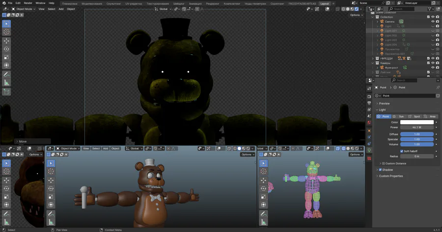Open Add menu in main viewport header
Image resolution: width=442 pixels, height=232 pixels.
pyautogui.click(x=61, y=9)
